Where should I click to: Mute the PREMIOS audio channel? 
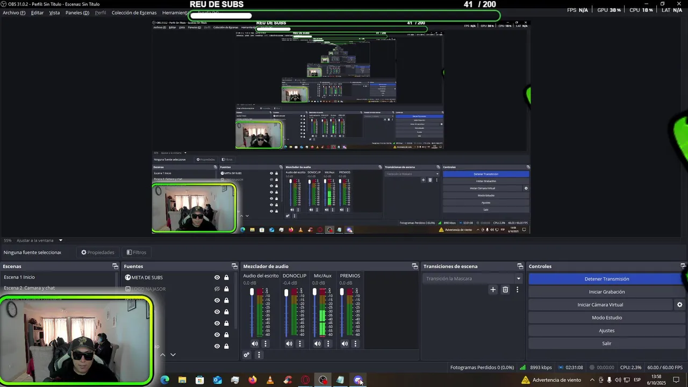[x=345, y=343]
